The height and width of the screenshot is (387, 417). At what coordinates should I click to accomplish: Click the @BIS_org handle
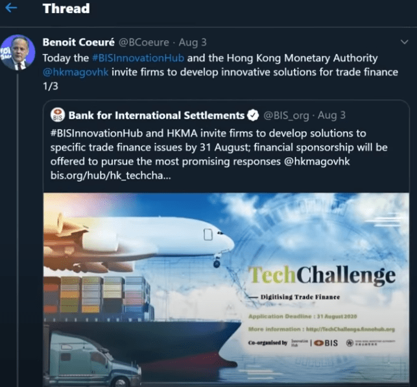coord(285,116)
